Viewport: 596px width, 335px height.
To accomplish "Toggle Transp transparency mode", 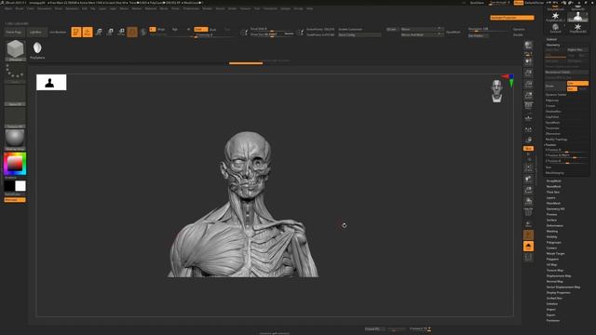I will tap(528, 223).
